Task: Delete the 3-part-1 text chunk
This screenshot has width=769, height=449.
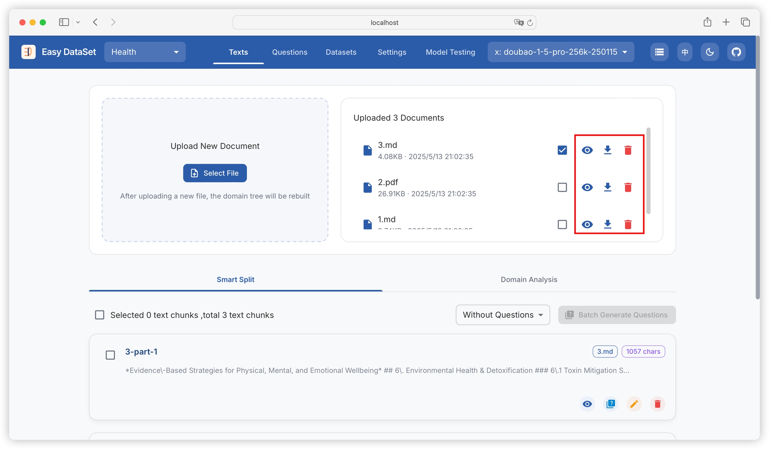Action: 658,404
